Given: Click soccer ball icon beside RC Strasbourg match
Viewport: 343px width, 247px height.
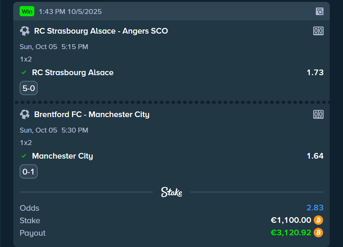Looking at the screenshot, I should 24,31.
